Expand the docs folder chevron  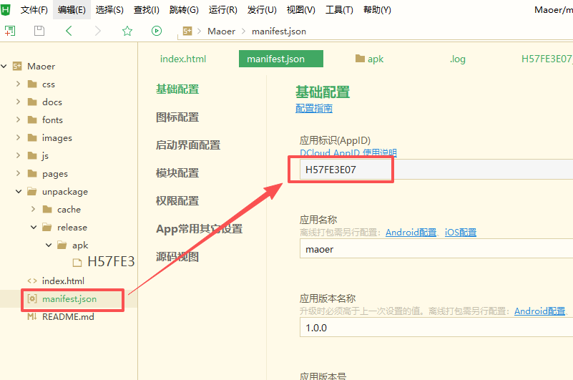click(x=19, y=102)
